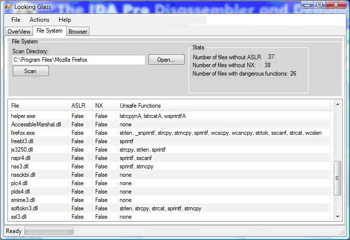Maximize the Looking Glass window
Screen dimensions: 350x240
pyautogui.click(x=319, y=4)
